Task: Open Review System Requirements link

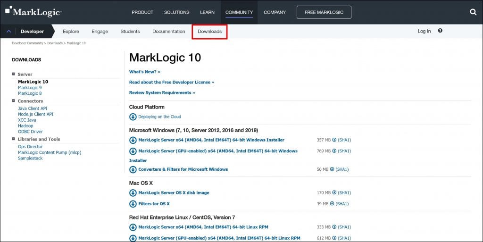Action: click(x=162, y=93)
